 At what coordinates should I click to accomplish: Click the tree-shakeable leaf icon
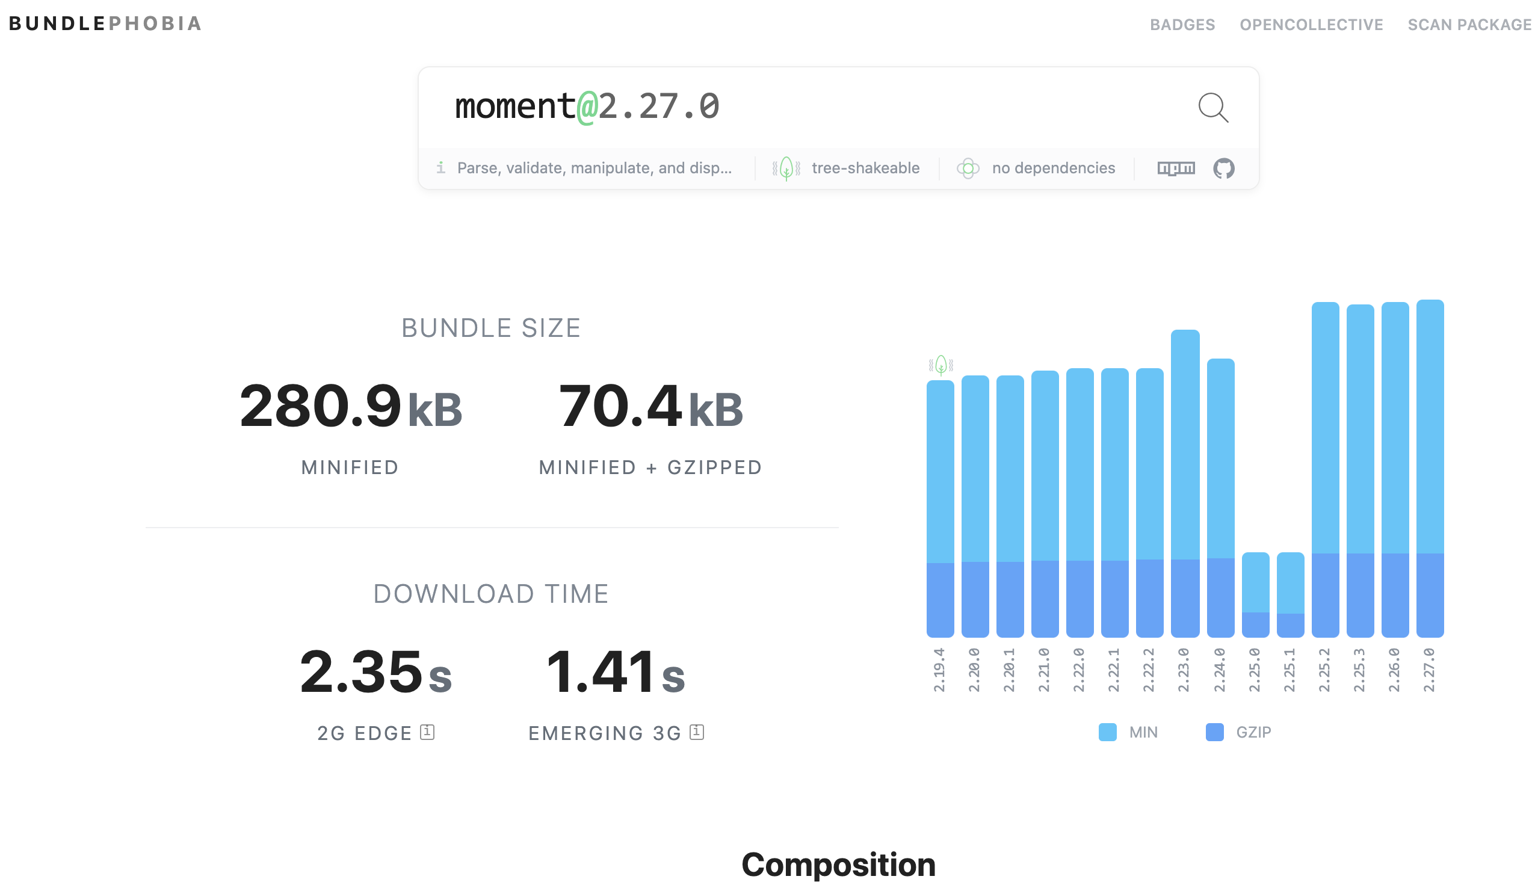tap(786, 168)
